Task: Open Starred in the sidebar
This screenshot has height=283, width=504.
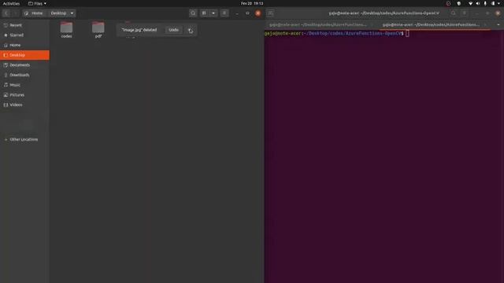Action: click(24, 35)
